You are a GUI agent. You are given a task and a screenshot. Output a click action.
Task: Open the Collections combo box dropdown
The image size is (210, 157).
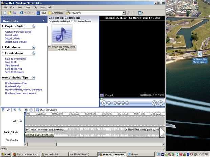(124, 13)
